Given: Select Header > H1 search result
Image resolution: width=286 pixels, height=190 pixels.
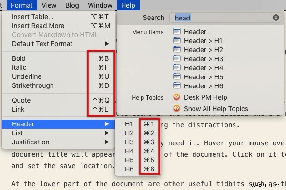Looking at the screenshot, I should (x=203, y=41).
